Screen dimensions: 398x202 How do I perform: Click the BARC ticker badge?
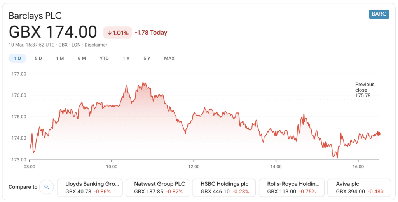pos(379,14)
